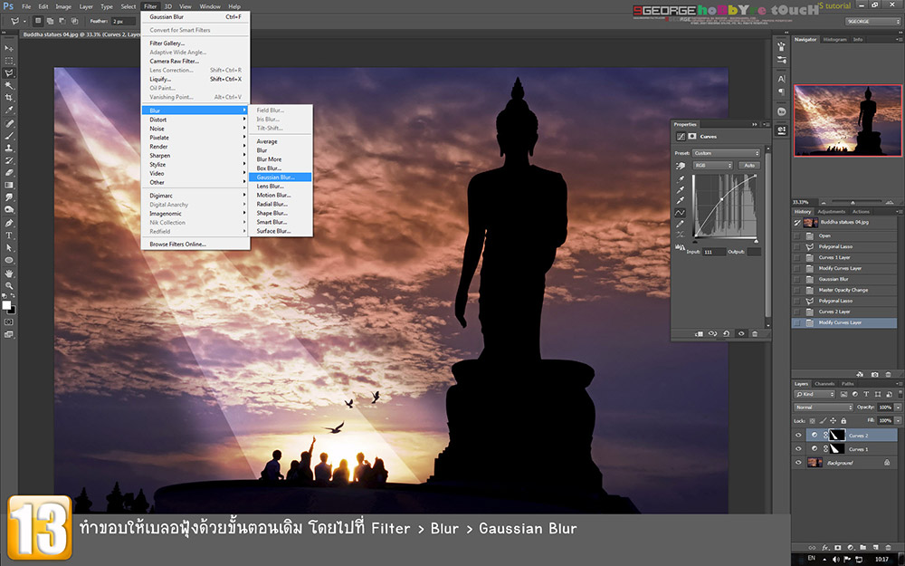The height and width of the screenshot is (566, 905).
Task: Open the layer filter Kind dropdown
Action: coord(814,395)
